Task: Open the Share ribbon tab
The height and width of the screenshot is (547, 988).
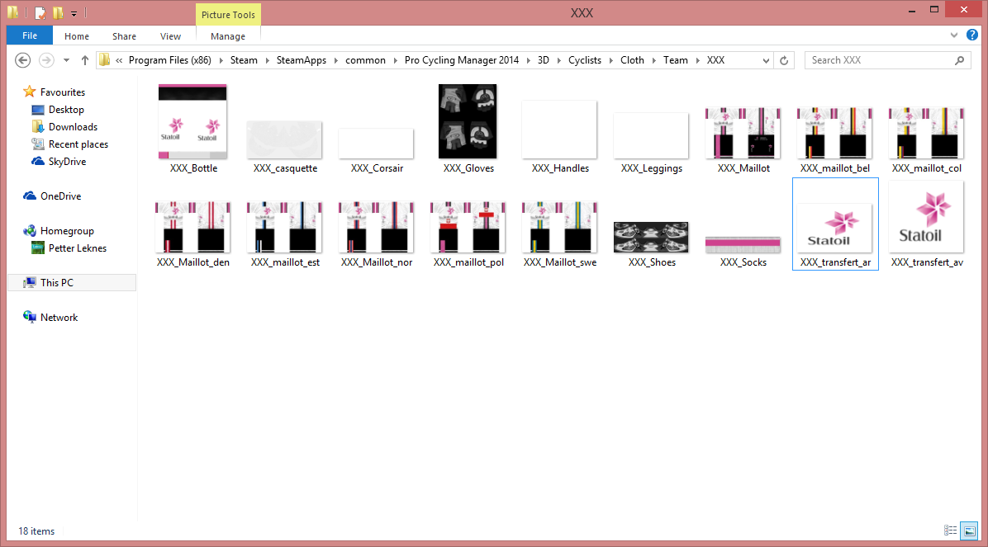Action: 125,36
